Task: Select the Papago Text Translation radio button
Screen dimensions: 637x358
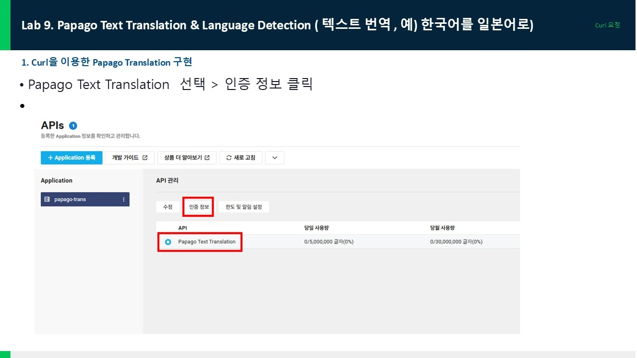Action: 168,242
